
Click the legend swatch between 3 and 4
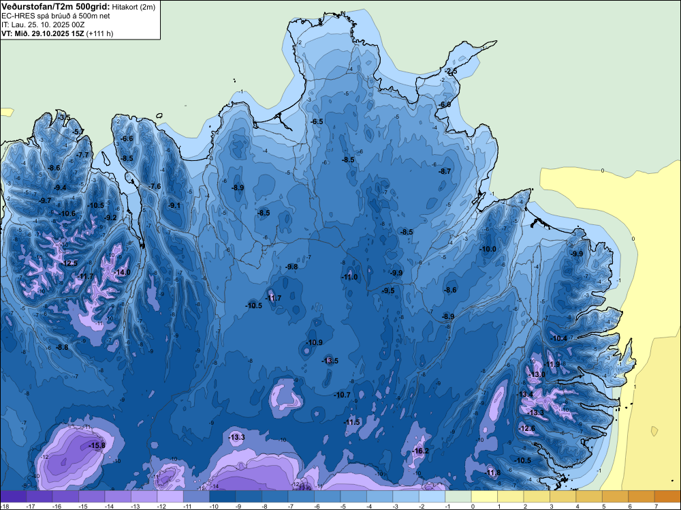(x=563, y=496)
